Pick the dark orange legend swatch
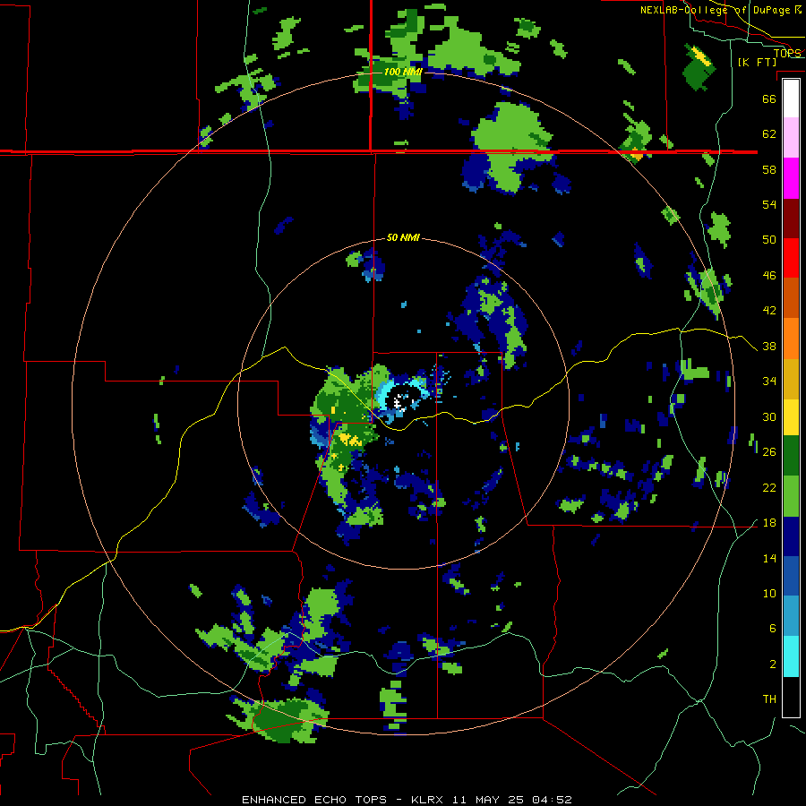This screenshot has height=806, width=806. tap(791, 298)
